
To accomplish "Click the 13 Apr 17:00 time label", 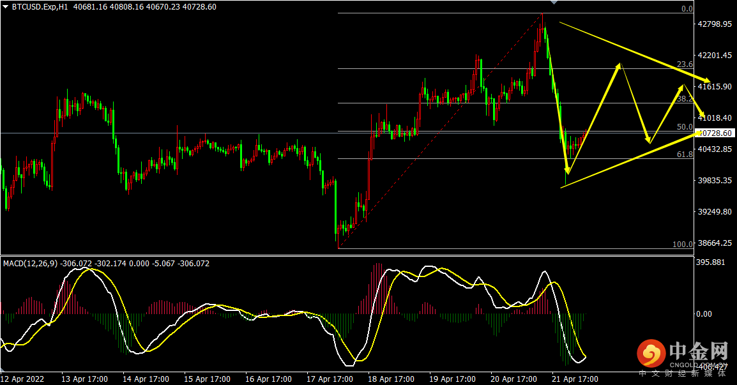I will pyautogui.click(x=84, y=379).
